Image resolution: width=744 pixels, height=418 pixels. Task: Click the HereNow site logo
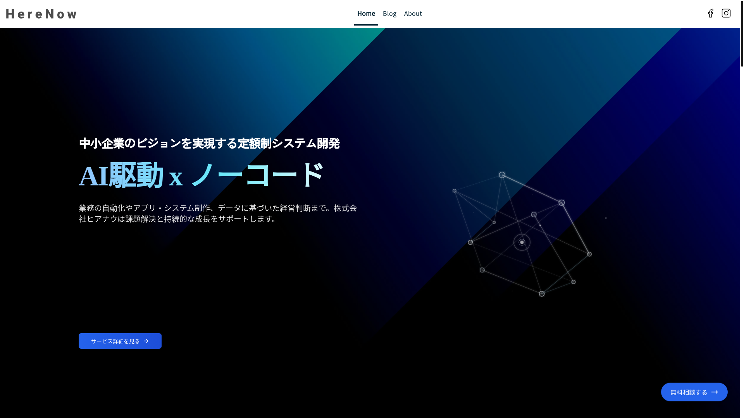pos(41,14)
